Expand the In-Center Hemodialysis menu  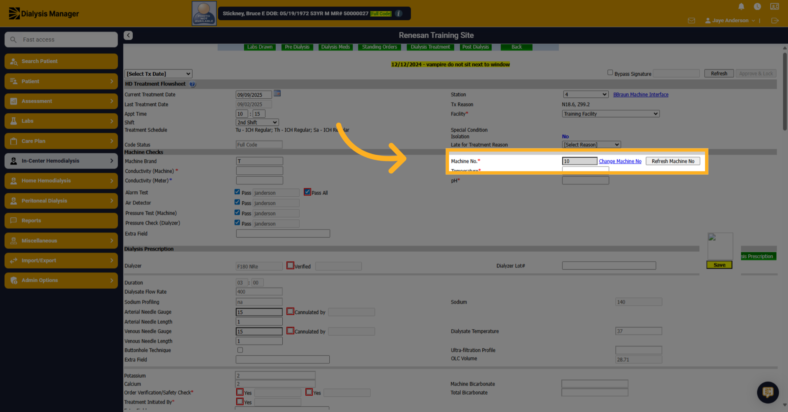[x=61, y=161]
